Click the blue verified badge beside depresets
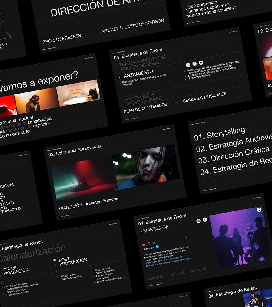The height and width of the screenshot is (307, 272). click(157, 247)
